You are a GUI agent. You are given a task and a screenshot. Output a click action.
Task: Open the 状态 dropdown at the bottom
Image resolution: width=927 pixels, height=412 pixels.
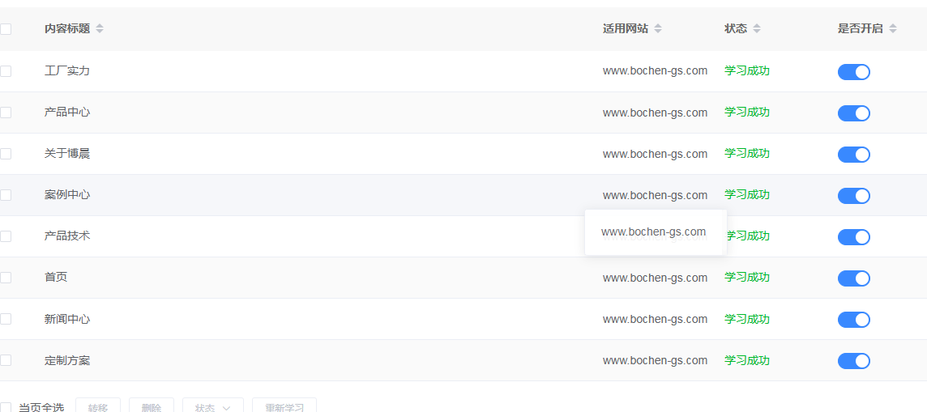(x=212, y=407)
